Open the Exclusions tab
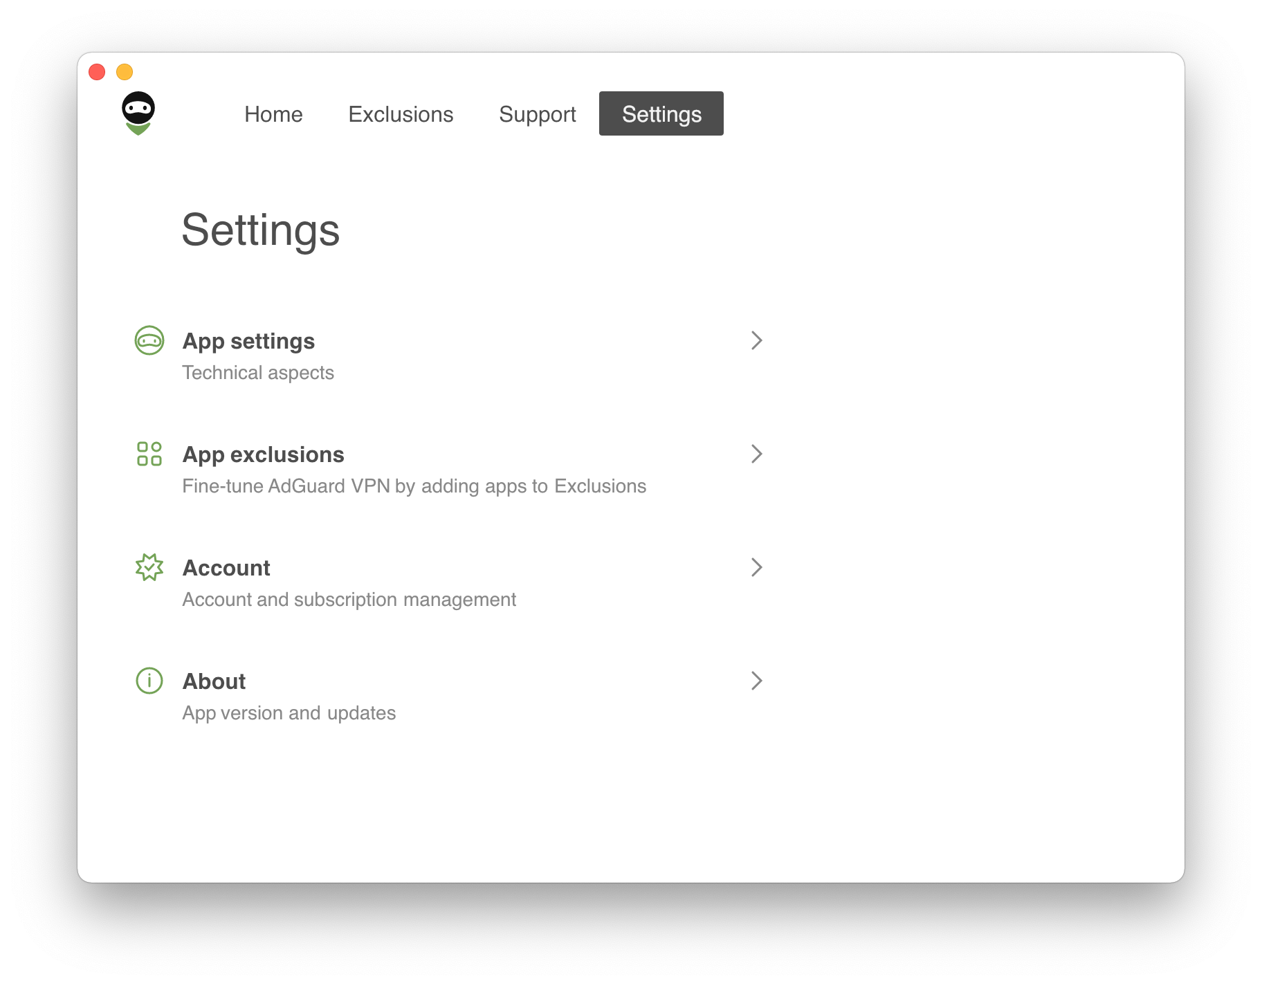 [x=401, y=114]
